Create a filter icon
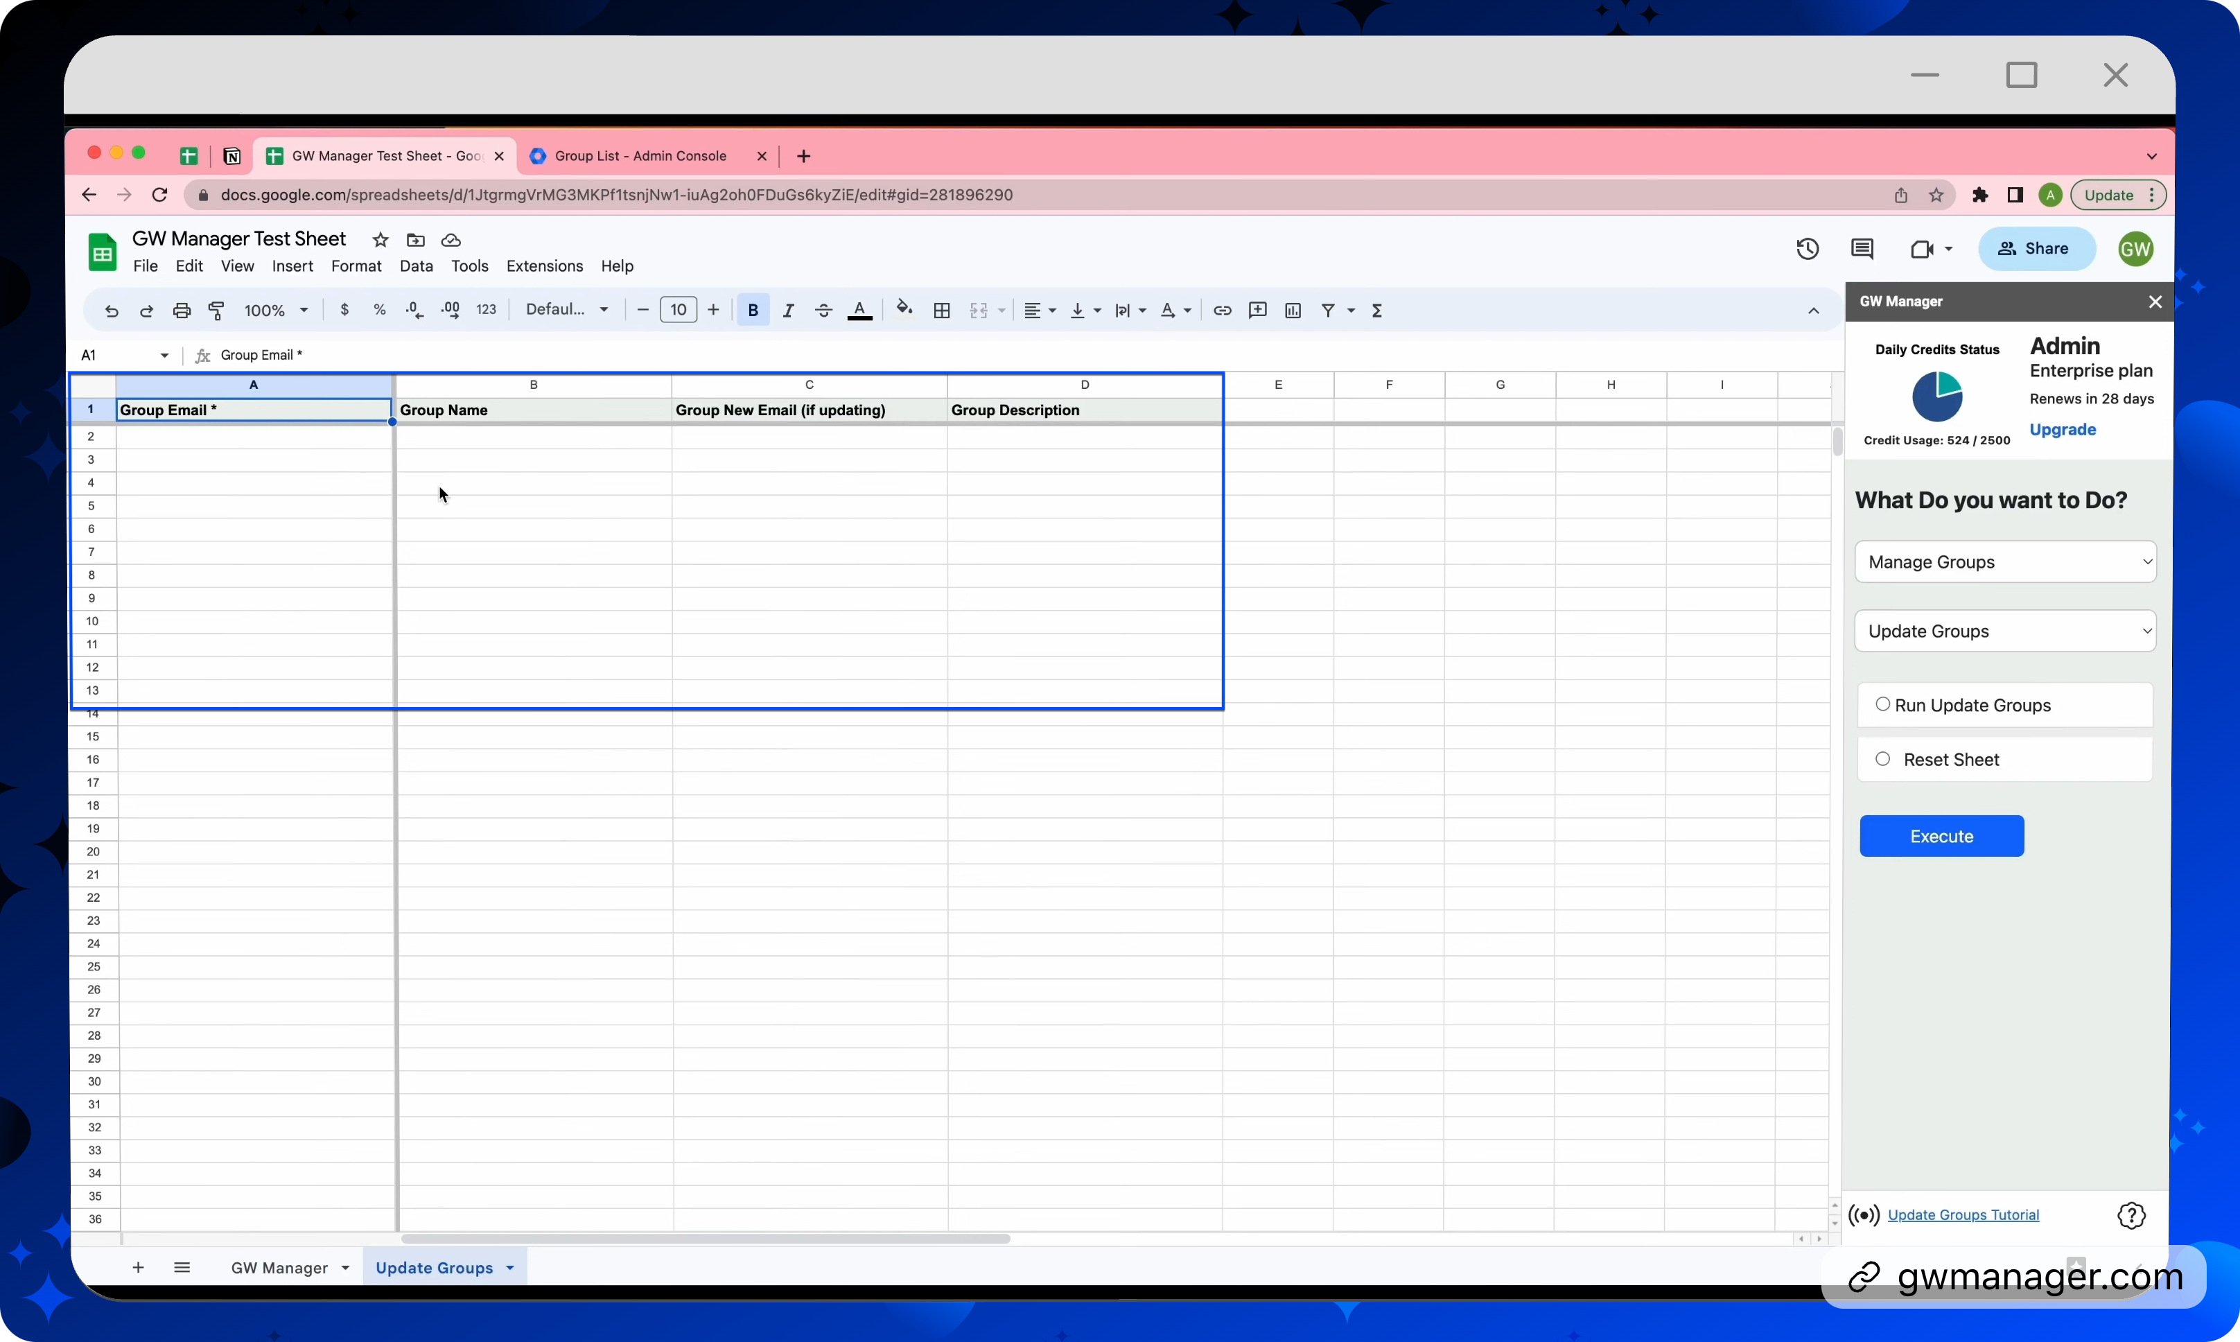The image size is (2240, 1342). point(1328,310)
